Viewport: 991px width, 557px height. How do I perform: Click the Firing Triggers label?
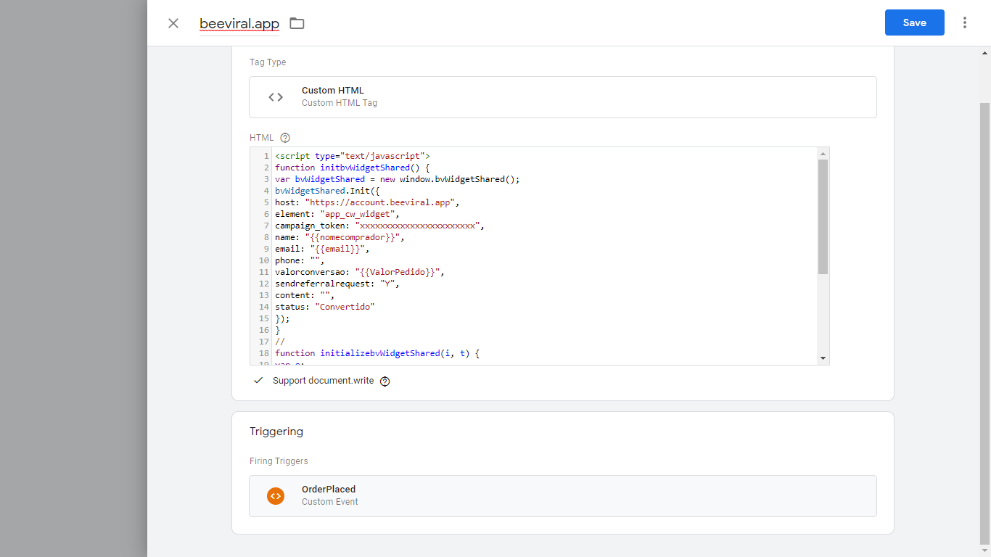[279, 461]
